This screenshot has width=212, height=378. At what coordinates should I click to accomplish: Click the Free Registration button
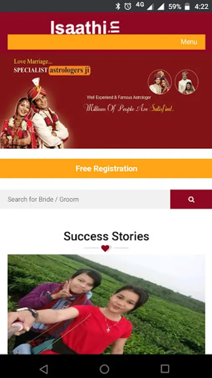(x=106, y=168)
